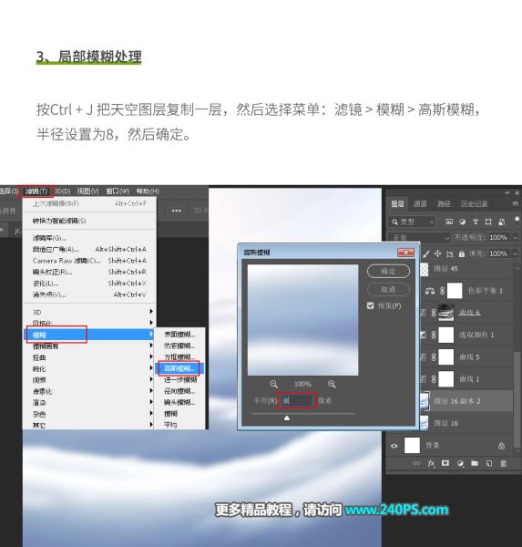Open the 窗口(W) menu

tap(118, 191)
